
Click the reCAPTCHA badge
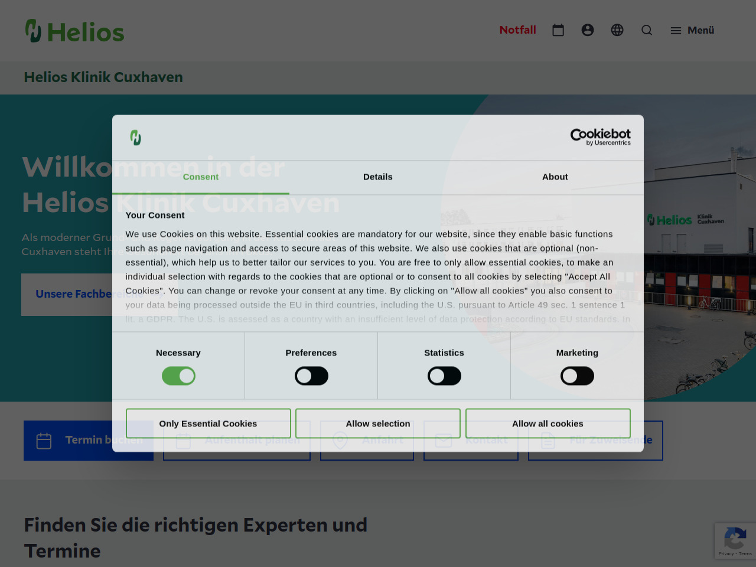tap(735, 540)
